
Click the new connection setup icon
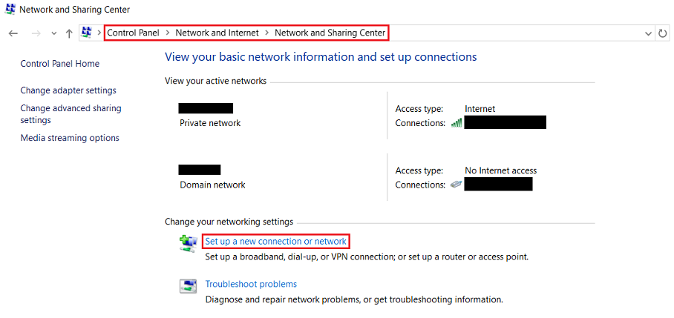pos(188,243)
